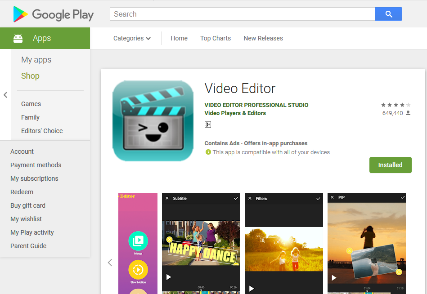Click the checkmark in Subtitle screenshot
The image size is (427, 294).
236,198
